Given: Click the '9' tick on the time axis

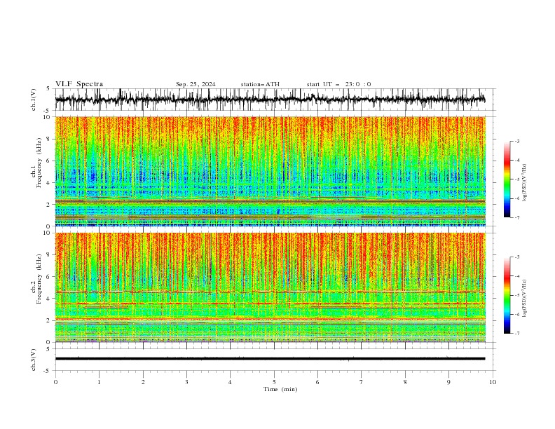Looking at the screenshot, I should pyautogui.click(x=448, y=382).
